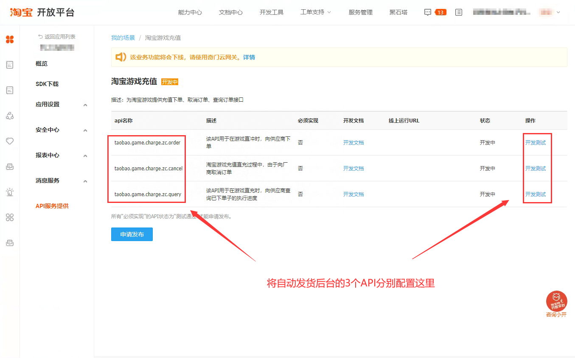Click 开发中 status in the zc.query row
Viewport: 575px width, 358px height.
(488, 194)
